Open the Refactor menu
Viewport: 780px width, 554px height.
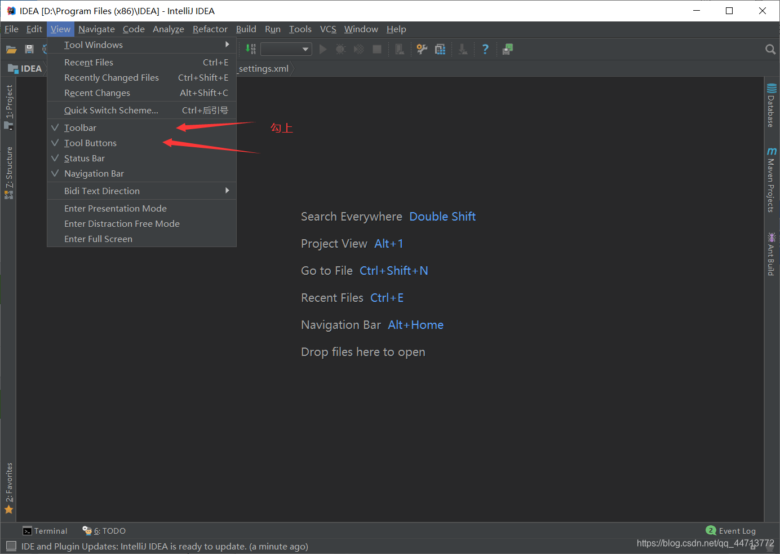(210, 29)
